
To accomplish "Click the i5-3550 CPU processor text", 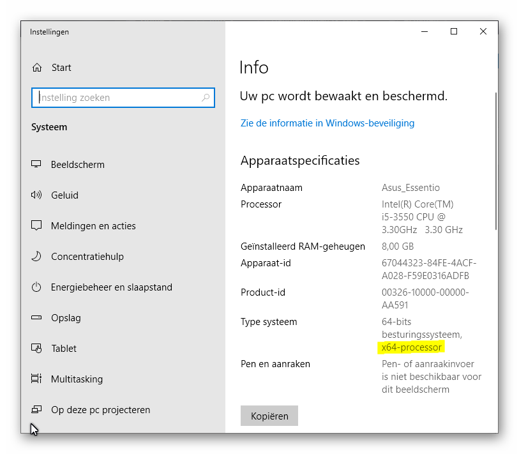I will click(414, 217).
